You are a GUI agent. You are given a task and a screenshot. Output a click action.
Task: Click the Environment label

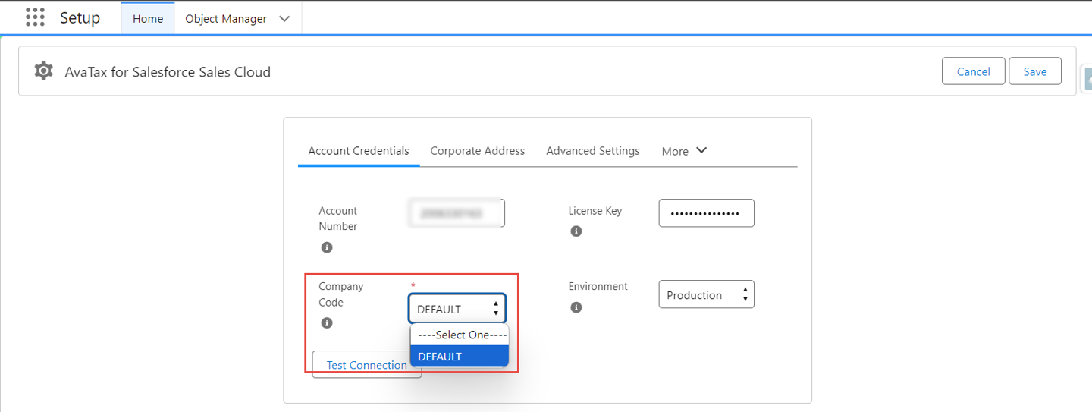point(598,286)
